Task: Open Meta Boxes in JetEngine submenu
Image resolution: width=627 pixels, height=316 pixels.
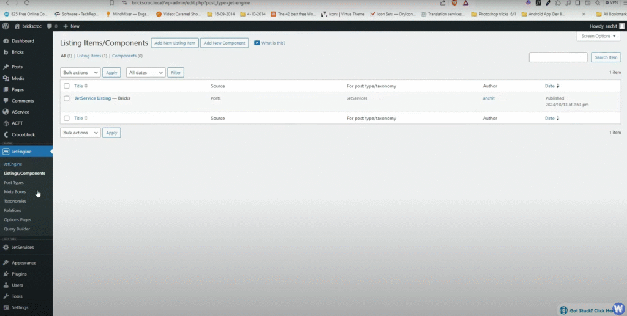Action: click(x=15, y=192)
